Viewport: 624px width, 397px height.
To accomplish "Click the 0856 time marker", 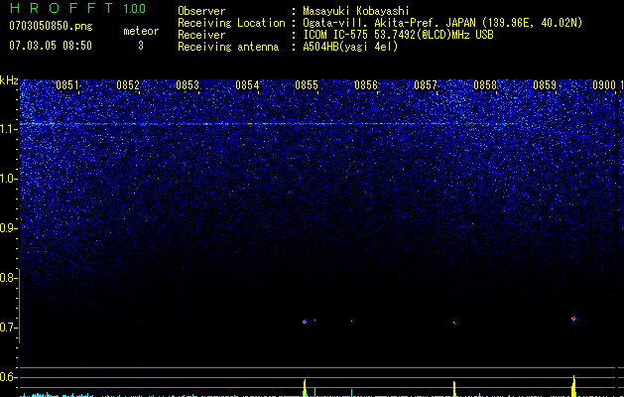I will 366,85.
